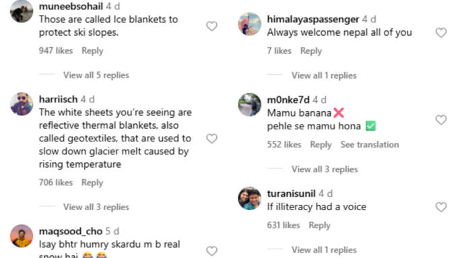This screenshot has height=258, width=458.
Task: View the 1 reply under himalayaspassenger
Action: pos(324,75)
